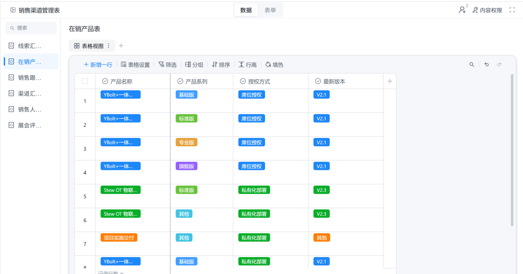Open the 行高 row height tool
523x274 pixels.
pos(248,65)
